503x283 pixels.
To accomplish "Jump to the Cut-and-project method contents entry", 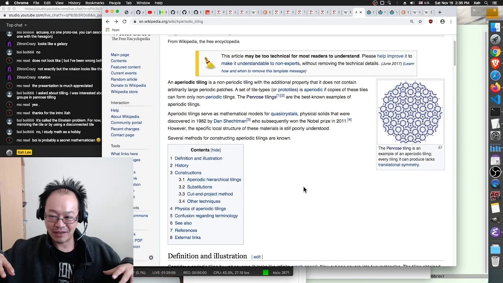I will coord(210,194).
